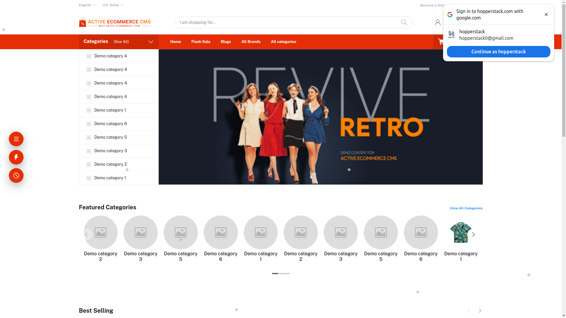Select Demo category 6 in sidebar
The height and width of the screenshot is (318, 566).
111,124
